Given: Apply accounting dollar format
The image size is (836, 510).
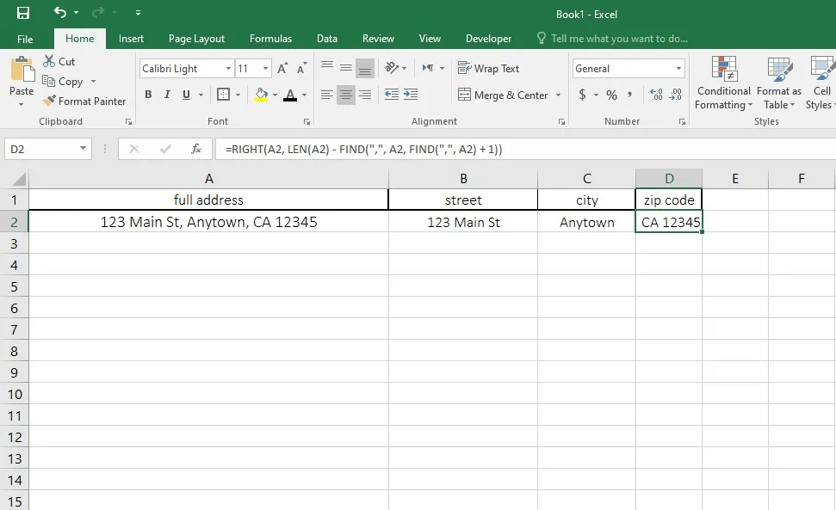Looking at the screenshot, I should pos(582,95).
